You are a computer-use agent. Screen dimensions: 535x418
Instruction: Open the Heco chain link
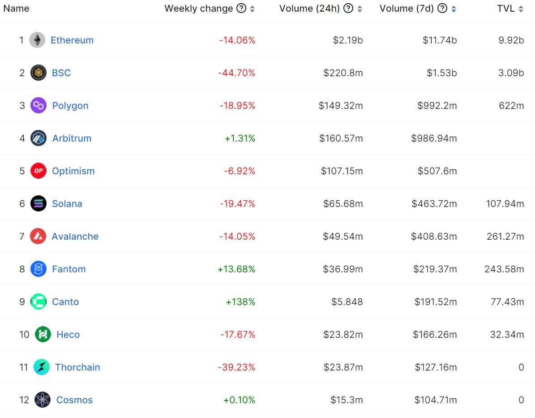click(x=68, y=335)
